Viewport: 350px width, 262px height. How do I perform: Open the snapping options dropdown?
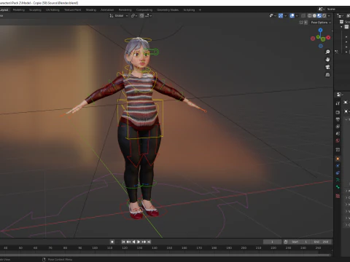[x=149, y=15]
